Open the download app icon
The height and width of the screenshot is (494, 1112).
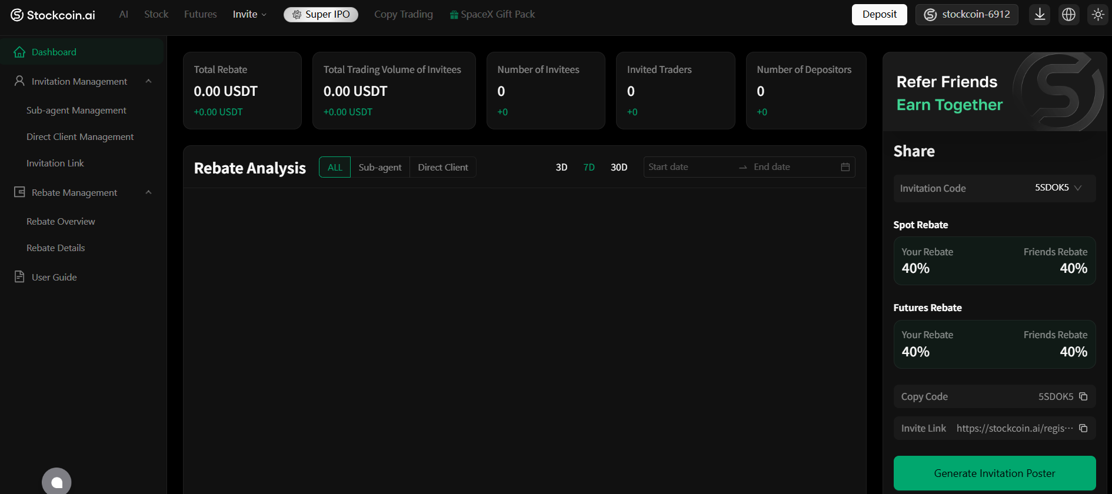(1040, 15)
